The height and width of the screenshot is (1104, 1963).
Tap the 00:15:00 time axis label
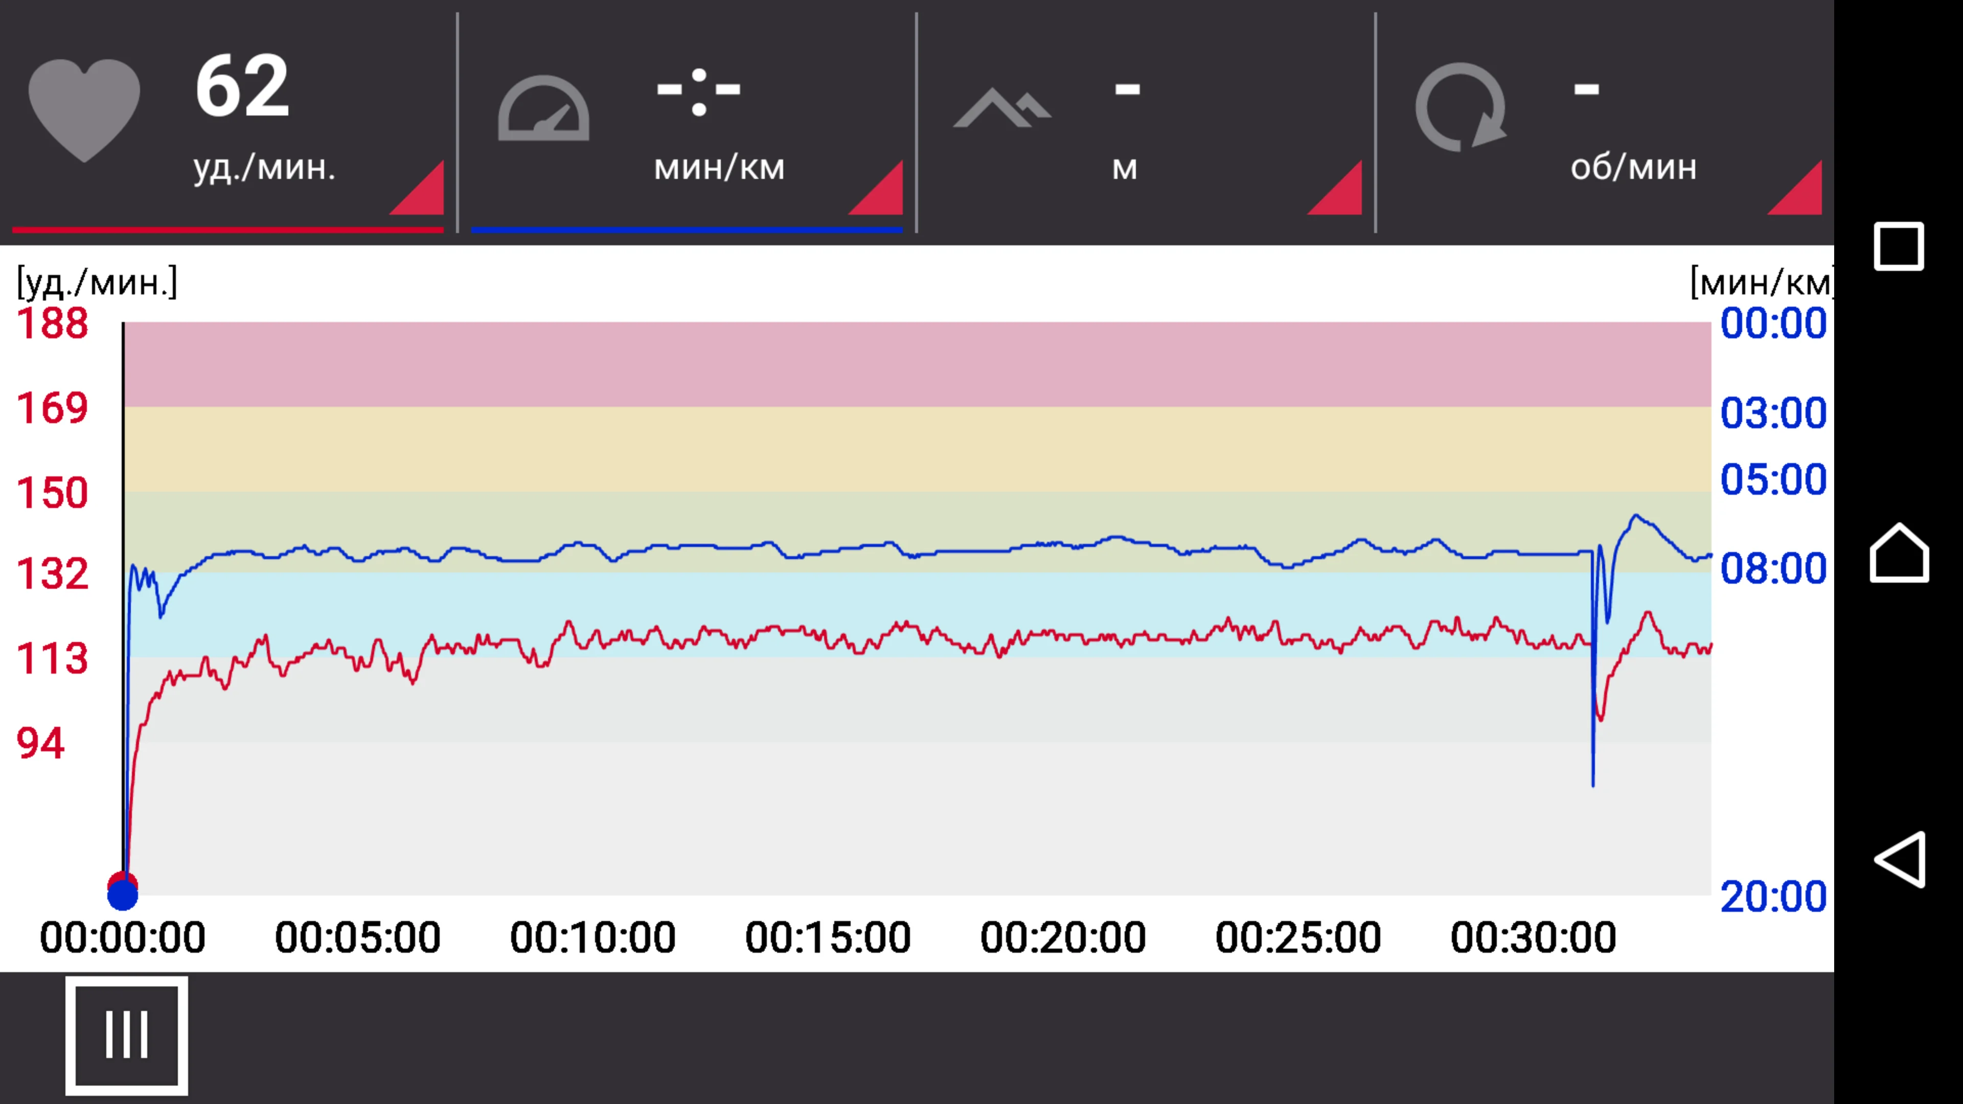tap(828, 937)
